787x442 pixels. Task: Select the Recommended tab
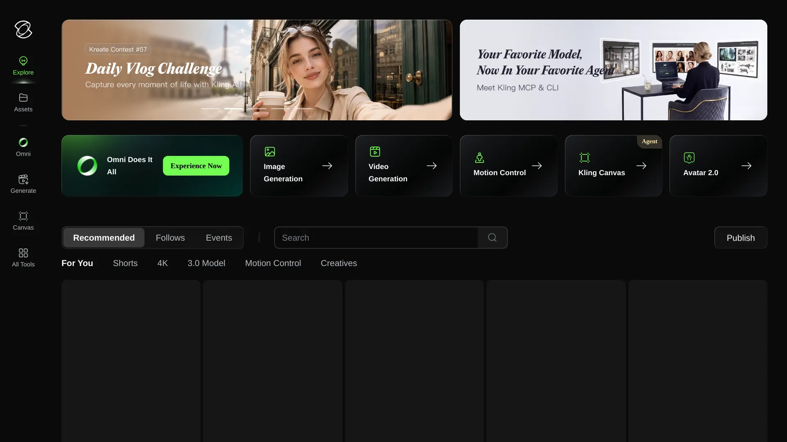tap(104, 238)
